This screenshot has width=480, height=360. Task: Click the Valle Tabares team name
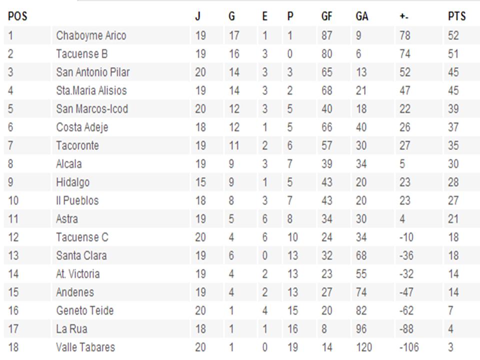[85, 347]
